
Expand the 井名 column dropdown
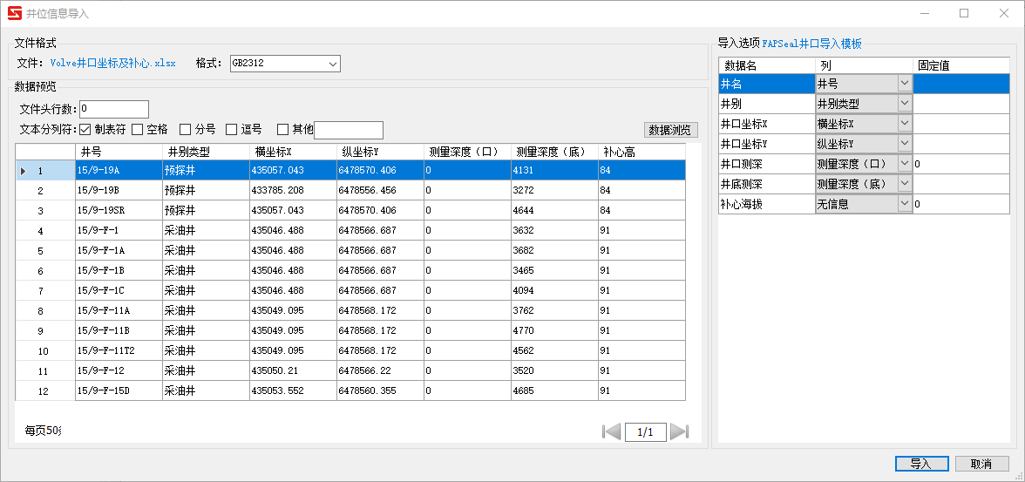pos(904,84)
